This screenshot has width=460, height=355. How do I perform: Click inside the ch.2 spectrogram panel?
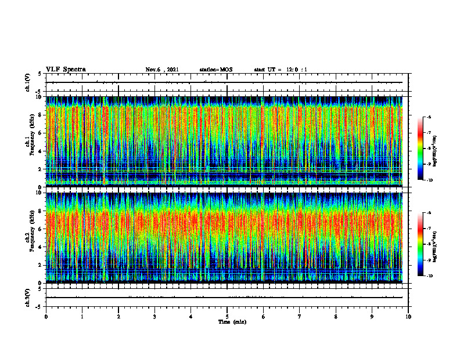click(x=224, y=238)
